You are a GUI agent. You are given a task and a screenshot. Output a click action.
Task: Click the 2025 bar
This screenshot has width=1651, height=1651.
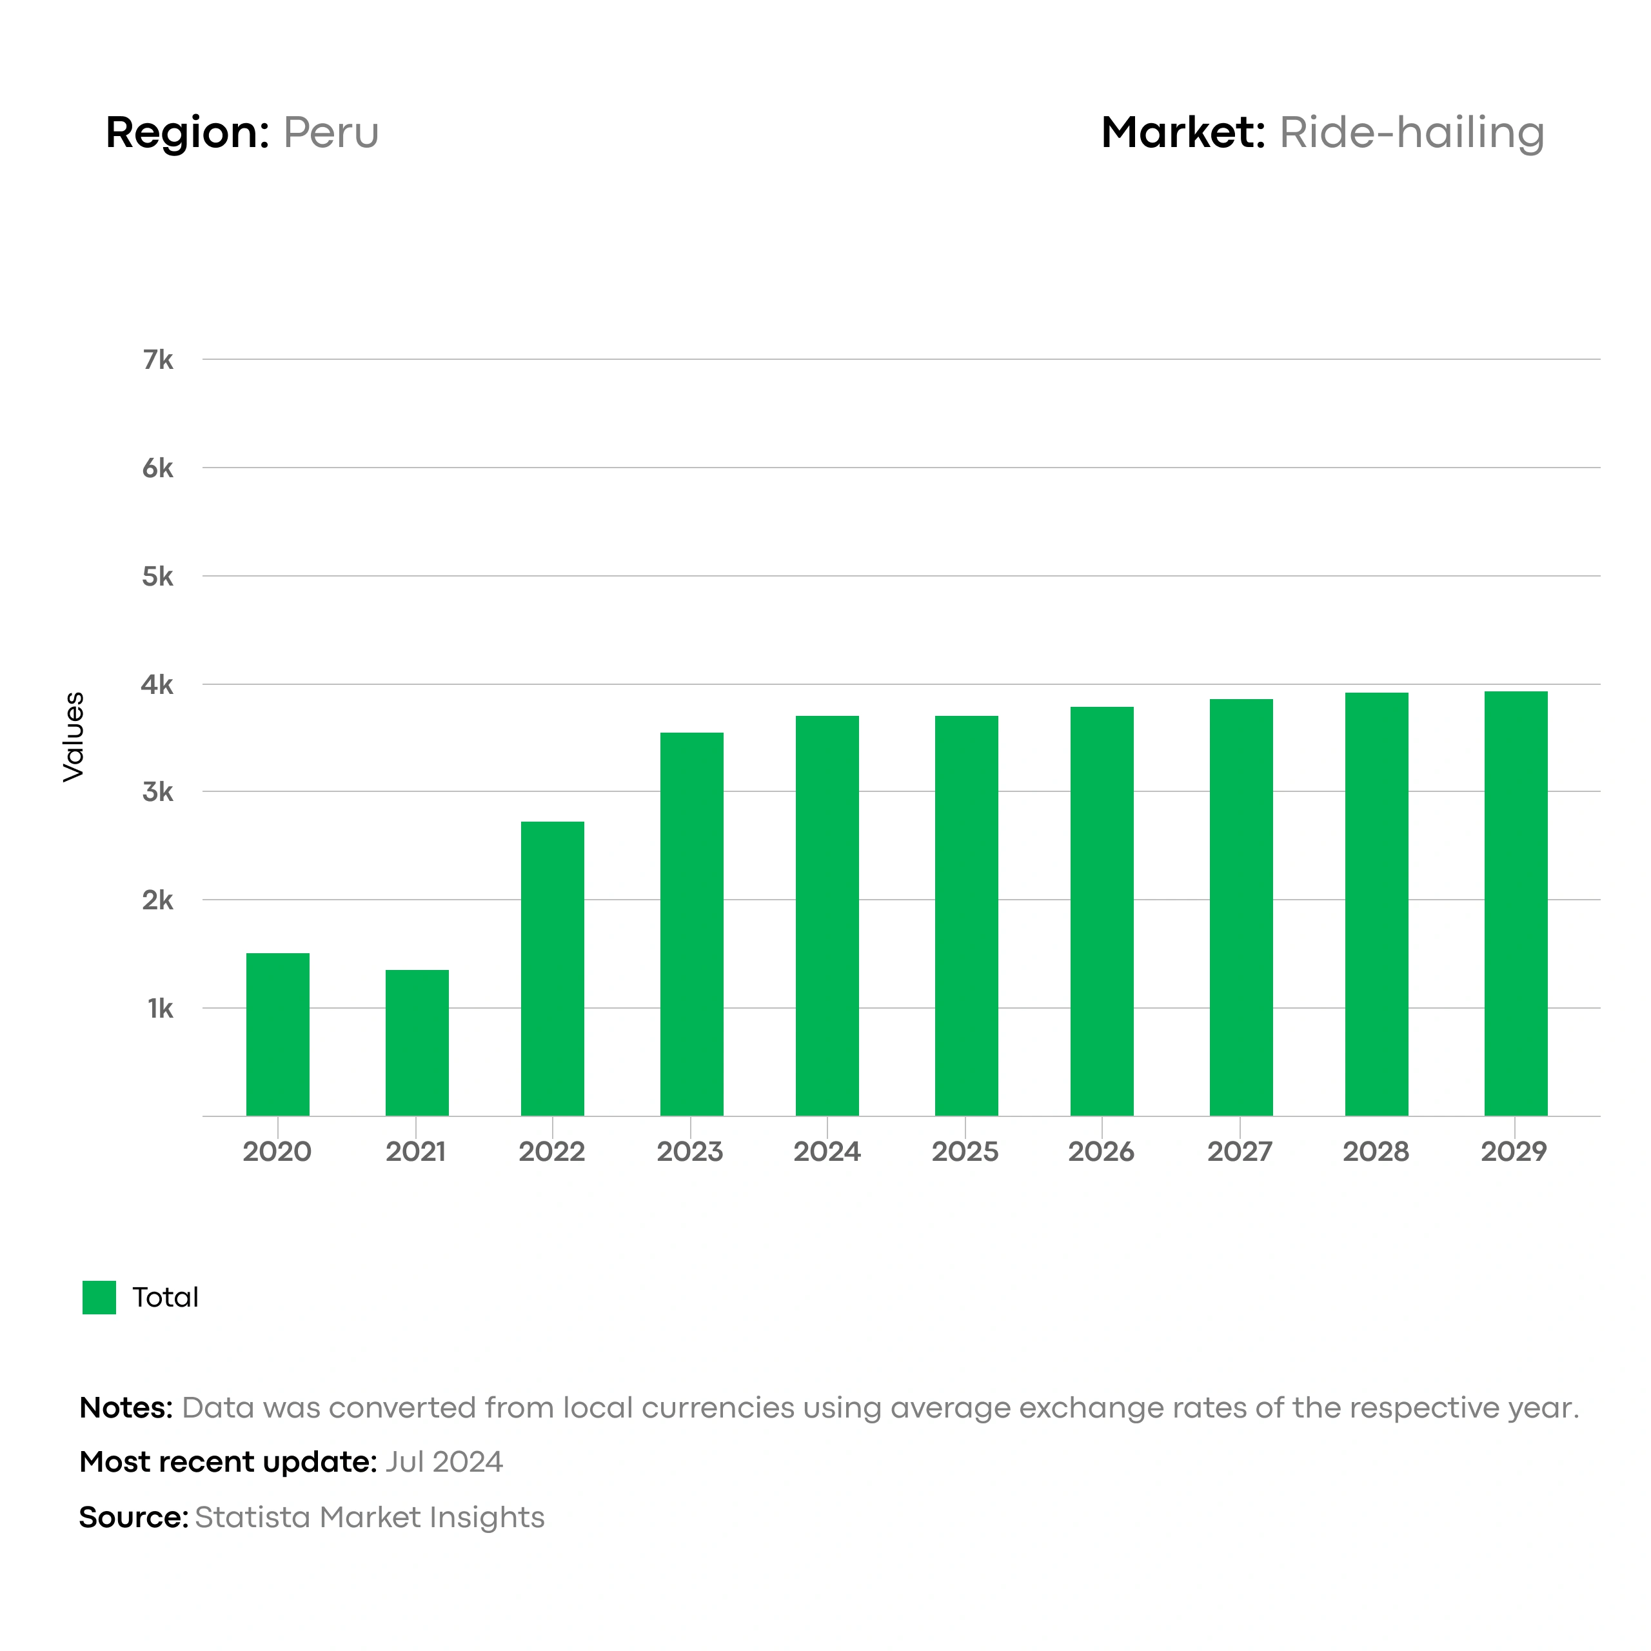pyautogui.click(x=967, y=915)
